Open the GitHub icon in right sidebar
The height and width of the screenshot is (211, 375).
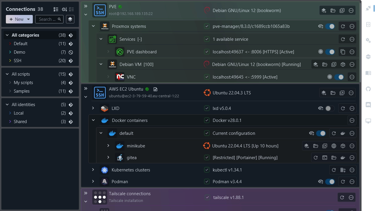coord(368,89)
